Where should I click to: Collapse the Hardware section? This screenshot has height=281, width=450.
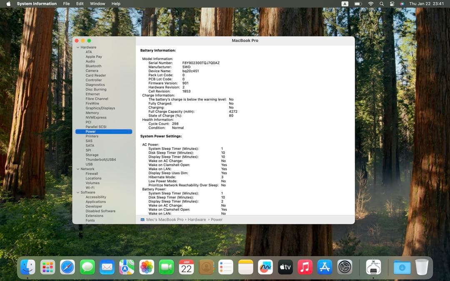[x=77, y=47]
